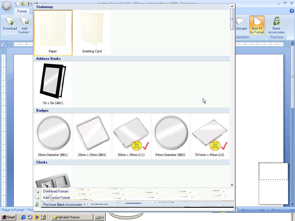Click the new document icon in quick access toolbar

[x=17, y=4]
